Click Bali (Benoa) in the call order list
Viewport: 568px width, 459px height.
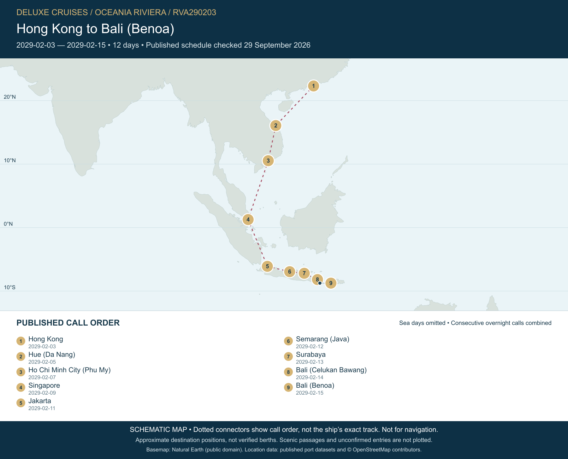click(x=315, y=385)
